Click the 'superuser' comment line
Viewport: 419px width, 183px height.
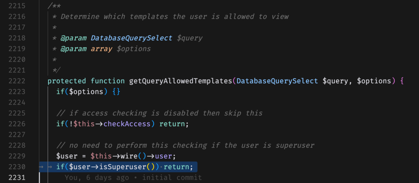[185, 145]
